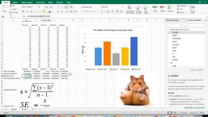Switch to the Sheet2 tab
This screenshot has height=117, width=208.
25,109
